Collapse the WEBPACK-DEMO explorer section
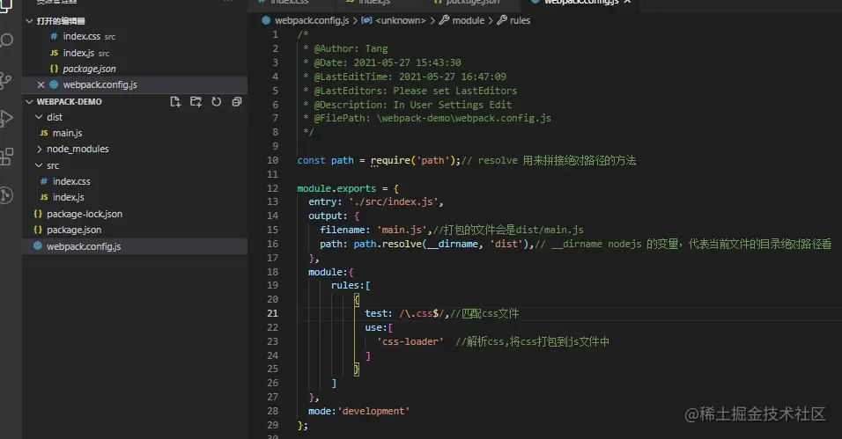Image resolution: width=842 pixels, height=439 pixels. coord(30,101)
